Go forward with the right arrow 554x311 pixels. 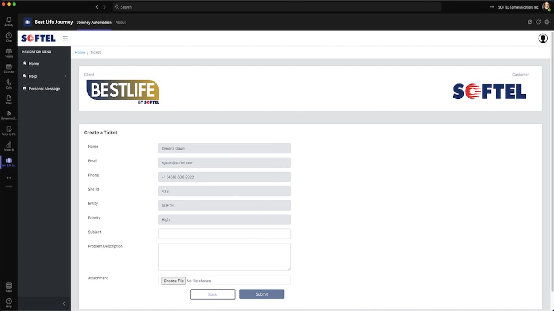pos(105,7)
